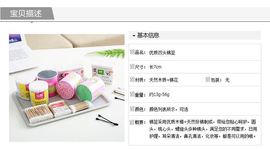Click the icon beside 颜色 label
The image size is (270, 149).
(132, 109)
